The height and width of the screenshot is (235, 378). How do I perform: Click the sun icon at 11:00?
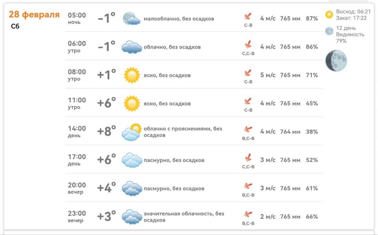[x=132, y=103]
